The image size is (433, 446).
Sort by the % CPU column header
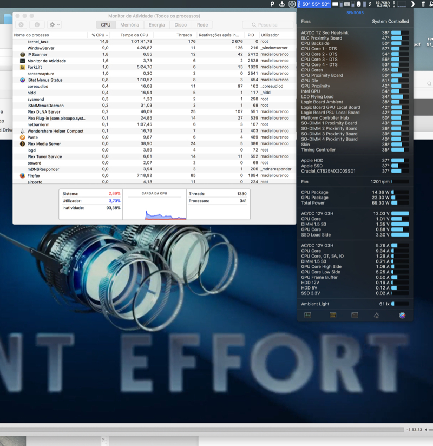pos(100,35)
